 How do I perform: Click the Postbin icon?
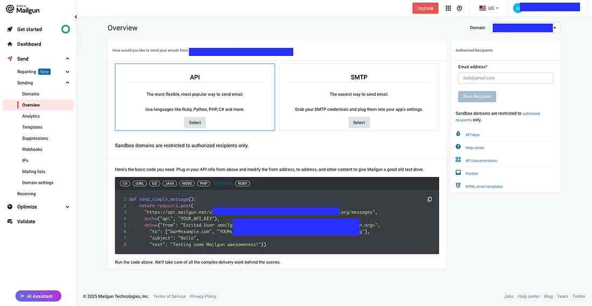click(x=459, y=173)
